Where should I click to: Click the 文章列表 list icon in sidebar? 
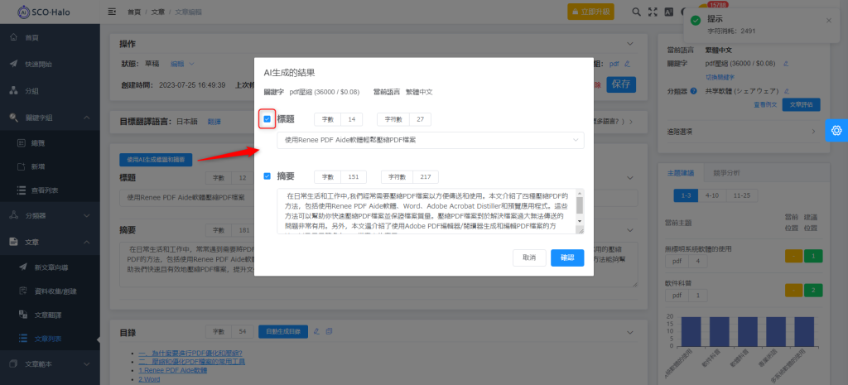point(23,339)
